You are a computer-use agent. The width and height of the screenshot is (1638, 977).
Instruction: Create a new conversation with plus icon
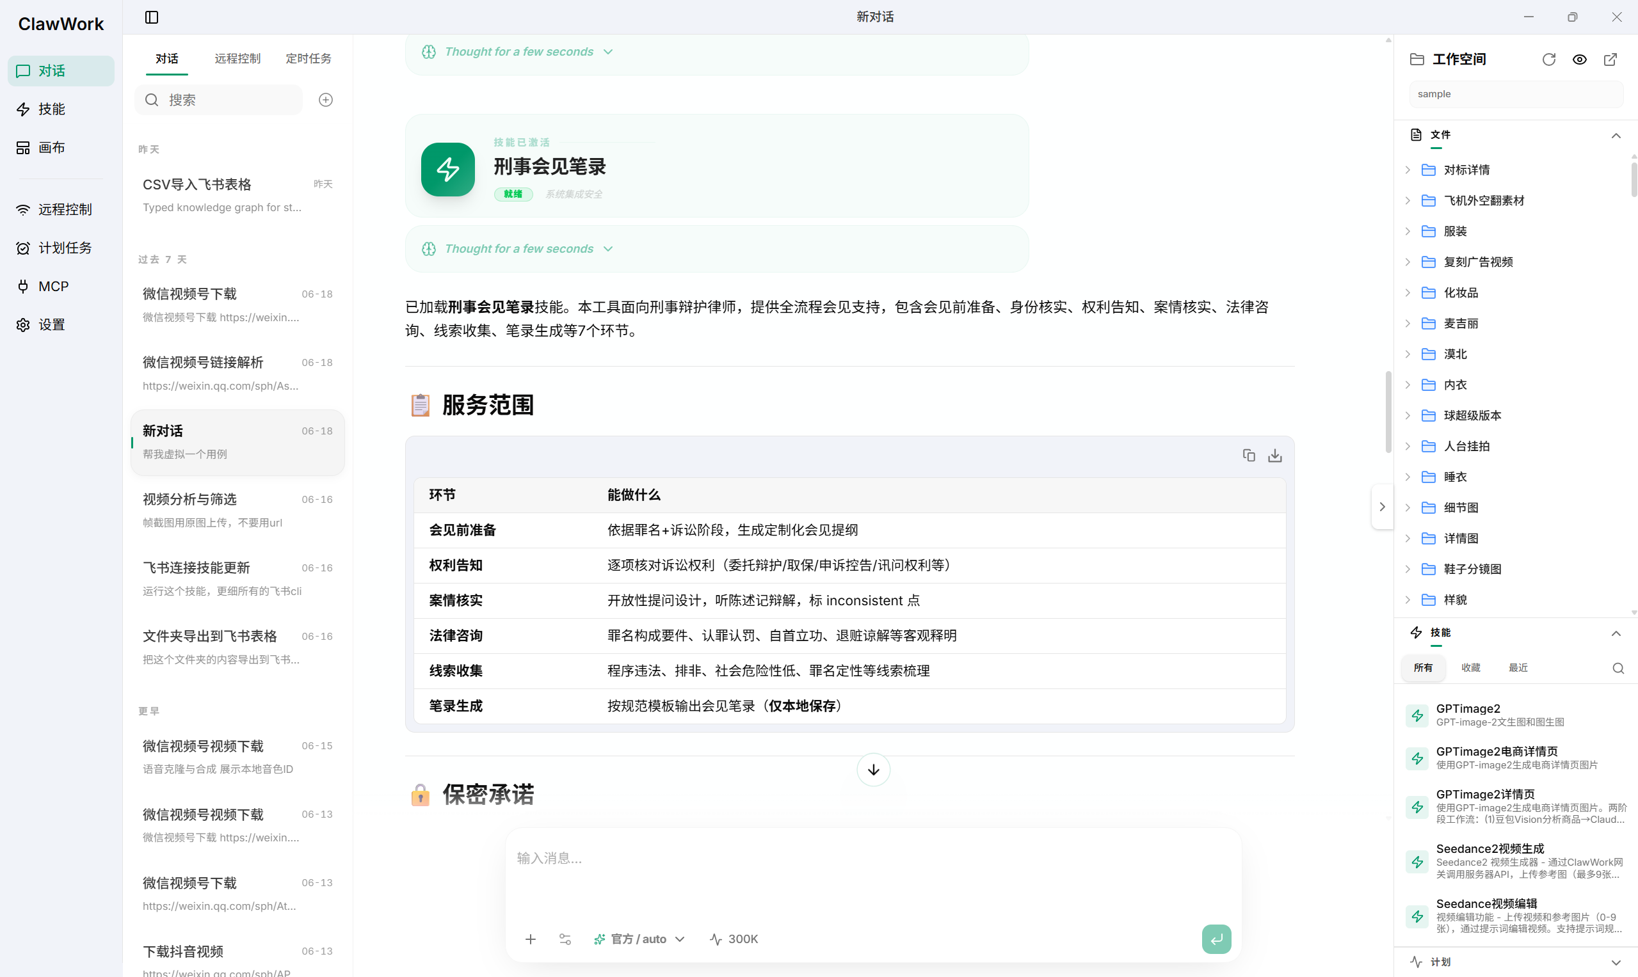pos(325,100)
